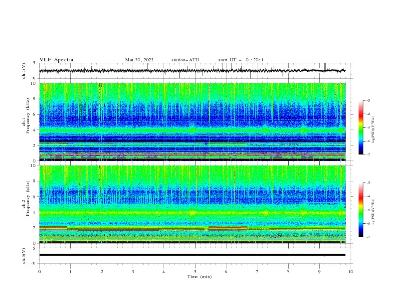This screenshot has width=395, height=305.
Task: Click the time axis end tick label "10"
Action: pos(351,272)
